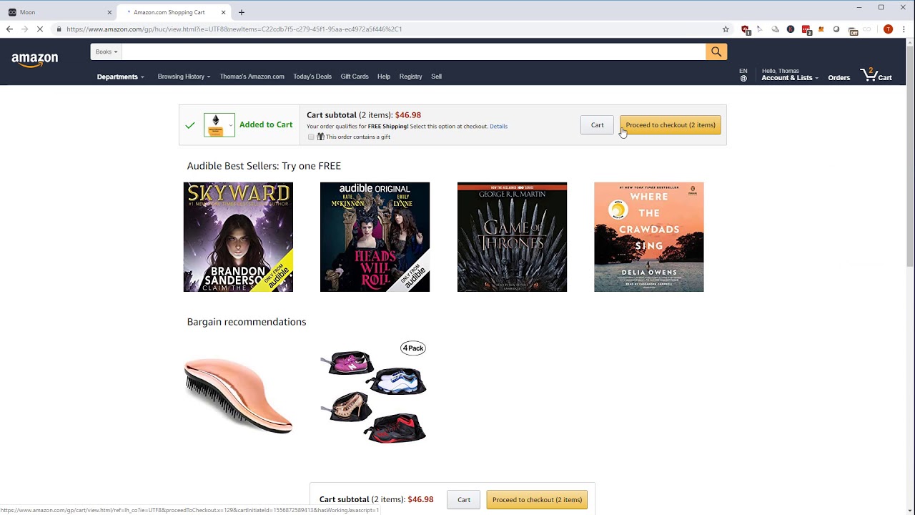The height and width of the screenshot is (515, 915).
Task: Open the Registry page
Action: tap(410, 77)
